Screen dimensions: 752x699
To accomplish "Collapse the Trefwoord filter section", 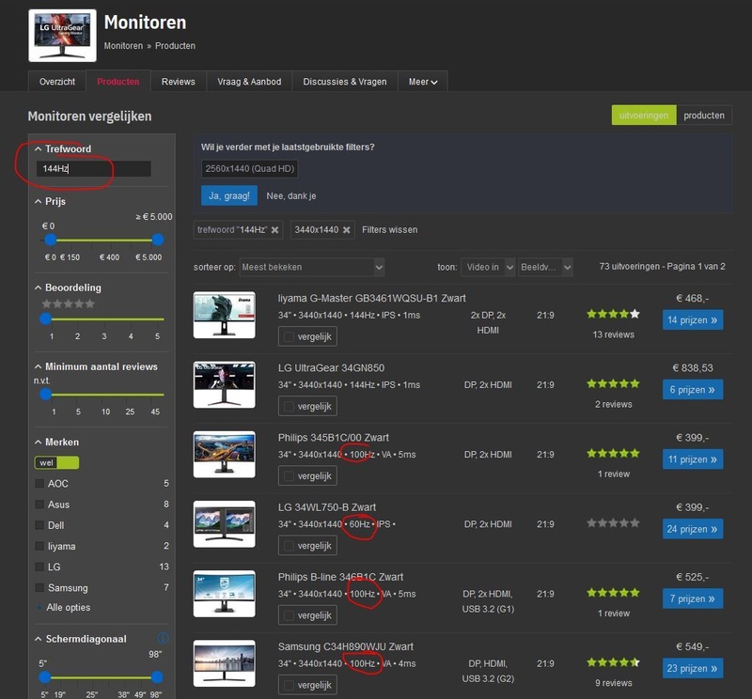I will tap(38, 149).
